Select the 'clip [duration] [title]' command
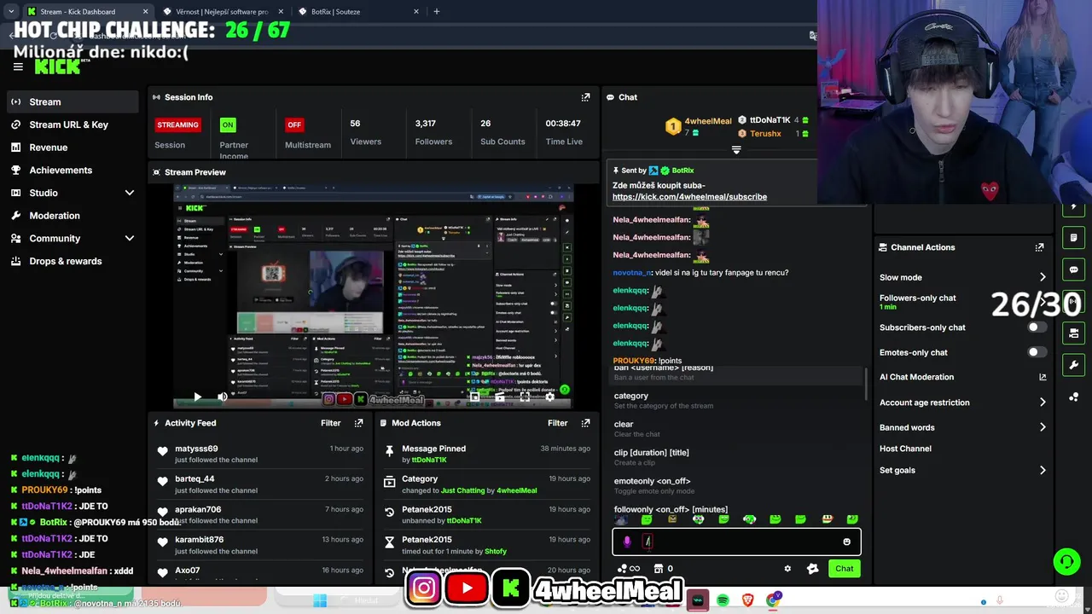1092x614 pixels. point(739,456)
